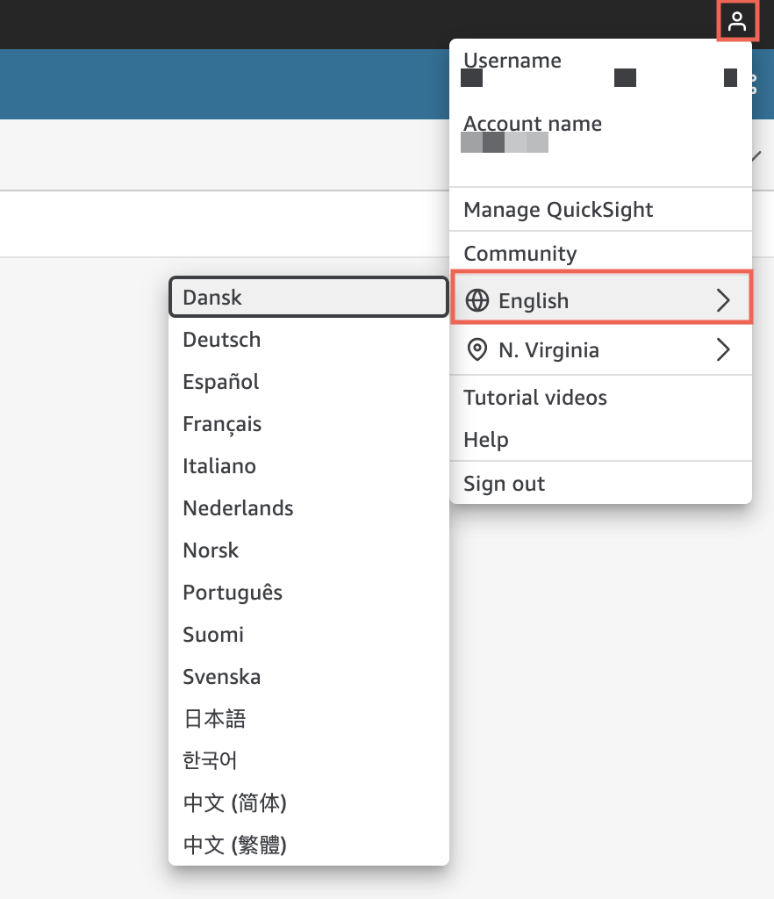Viewport: 774px width, 899px height.
Task: Open the Community link
Action: (x=520, y=254)
